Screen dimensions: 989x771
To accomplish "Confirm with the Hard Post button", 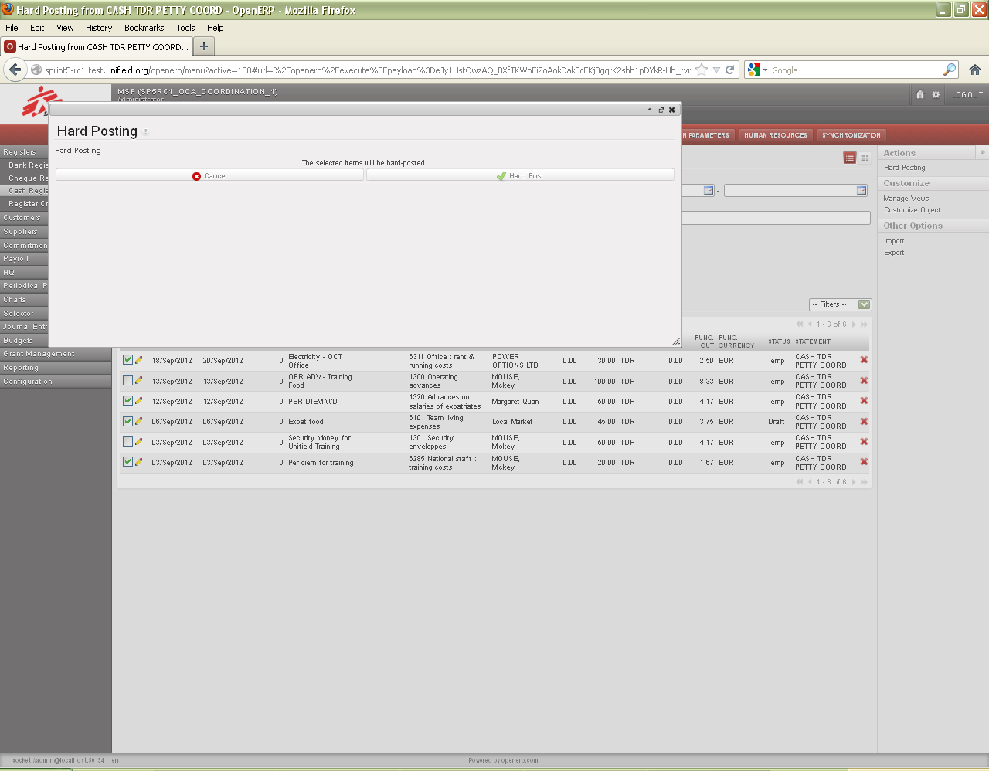I will [x=520, y=176].
